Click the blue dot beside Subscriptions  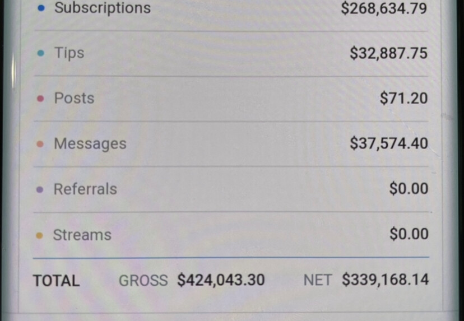[x=41, y=8]
